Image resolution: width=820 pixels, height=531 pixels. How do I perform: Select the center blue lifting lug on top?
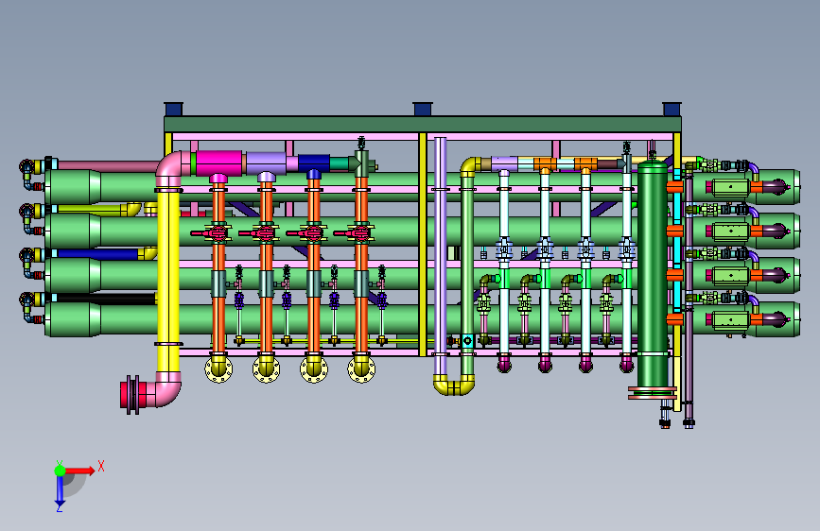(423, 109)
